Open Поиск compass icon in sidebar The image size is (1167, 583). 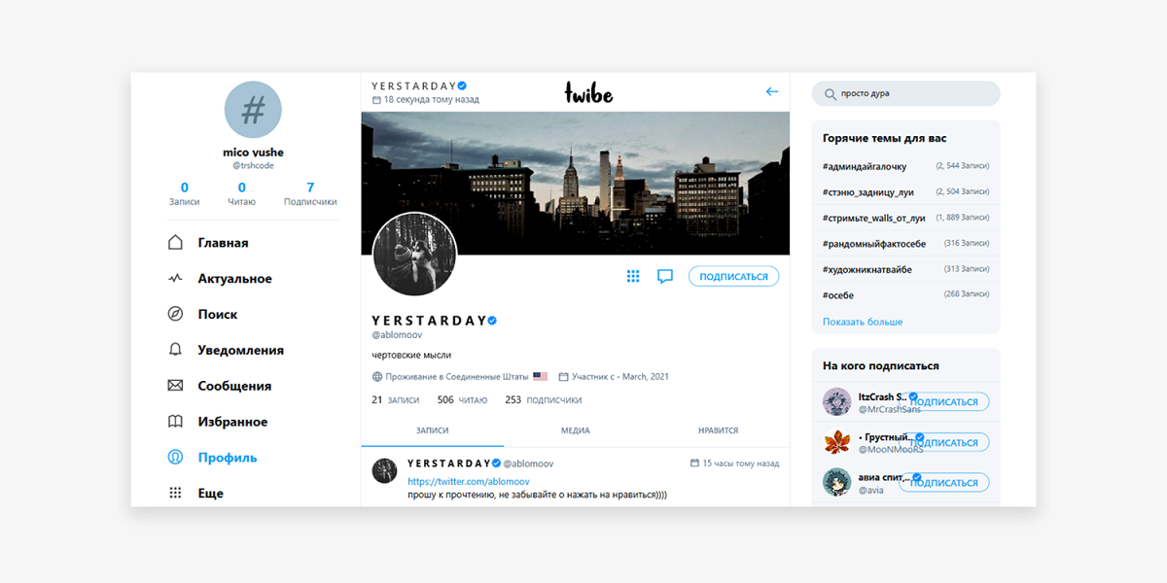[x=175, y=314]
